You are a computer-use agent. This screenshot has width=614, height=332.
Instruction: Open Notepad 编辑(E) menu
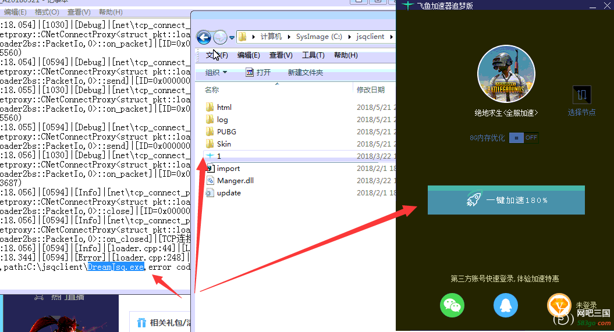coord(15,12)
